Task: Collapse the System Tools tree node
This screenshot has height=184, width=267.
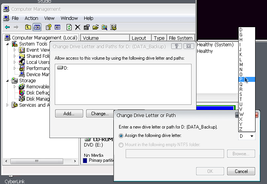Action: 7,44
